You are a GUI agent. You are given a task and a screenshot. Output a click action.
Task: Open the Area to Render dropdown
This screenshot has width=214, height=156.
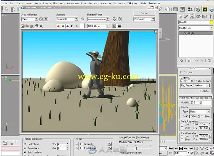click(x=30, y=19)
